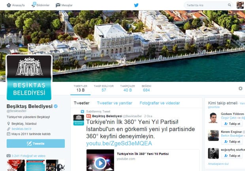Click the search magnifier icon
Screen dimensions: 245x171
[x=229, y=5]
